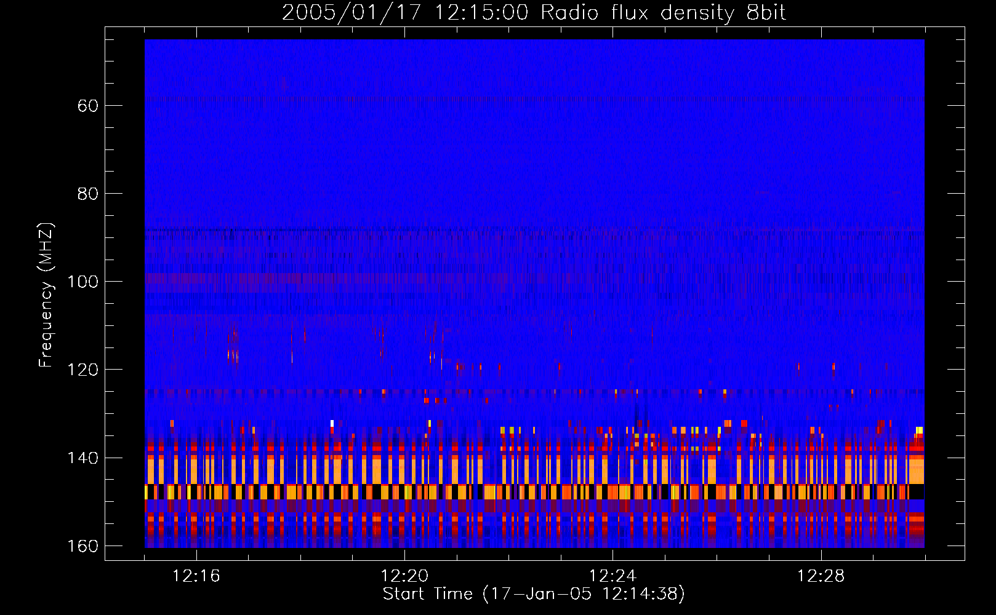Click the 'Start Time (17-Jan-05 12:14:38)' axis label

(534, 594)
